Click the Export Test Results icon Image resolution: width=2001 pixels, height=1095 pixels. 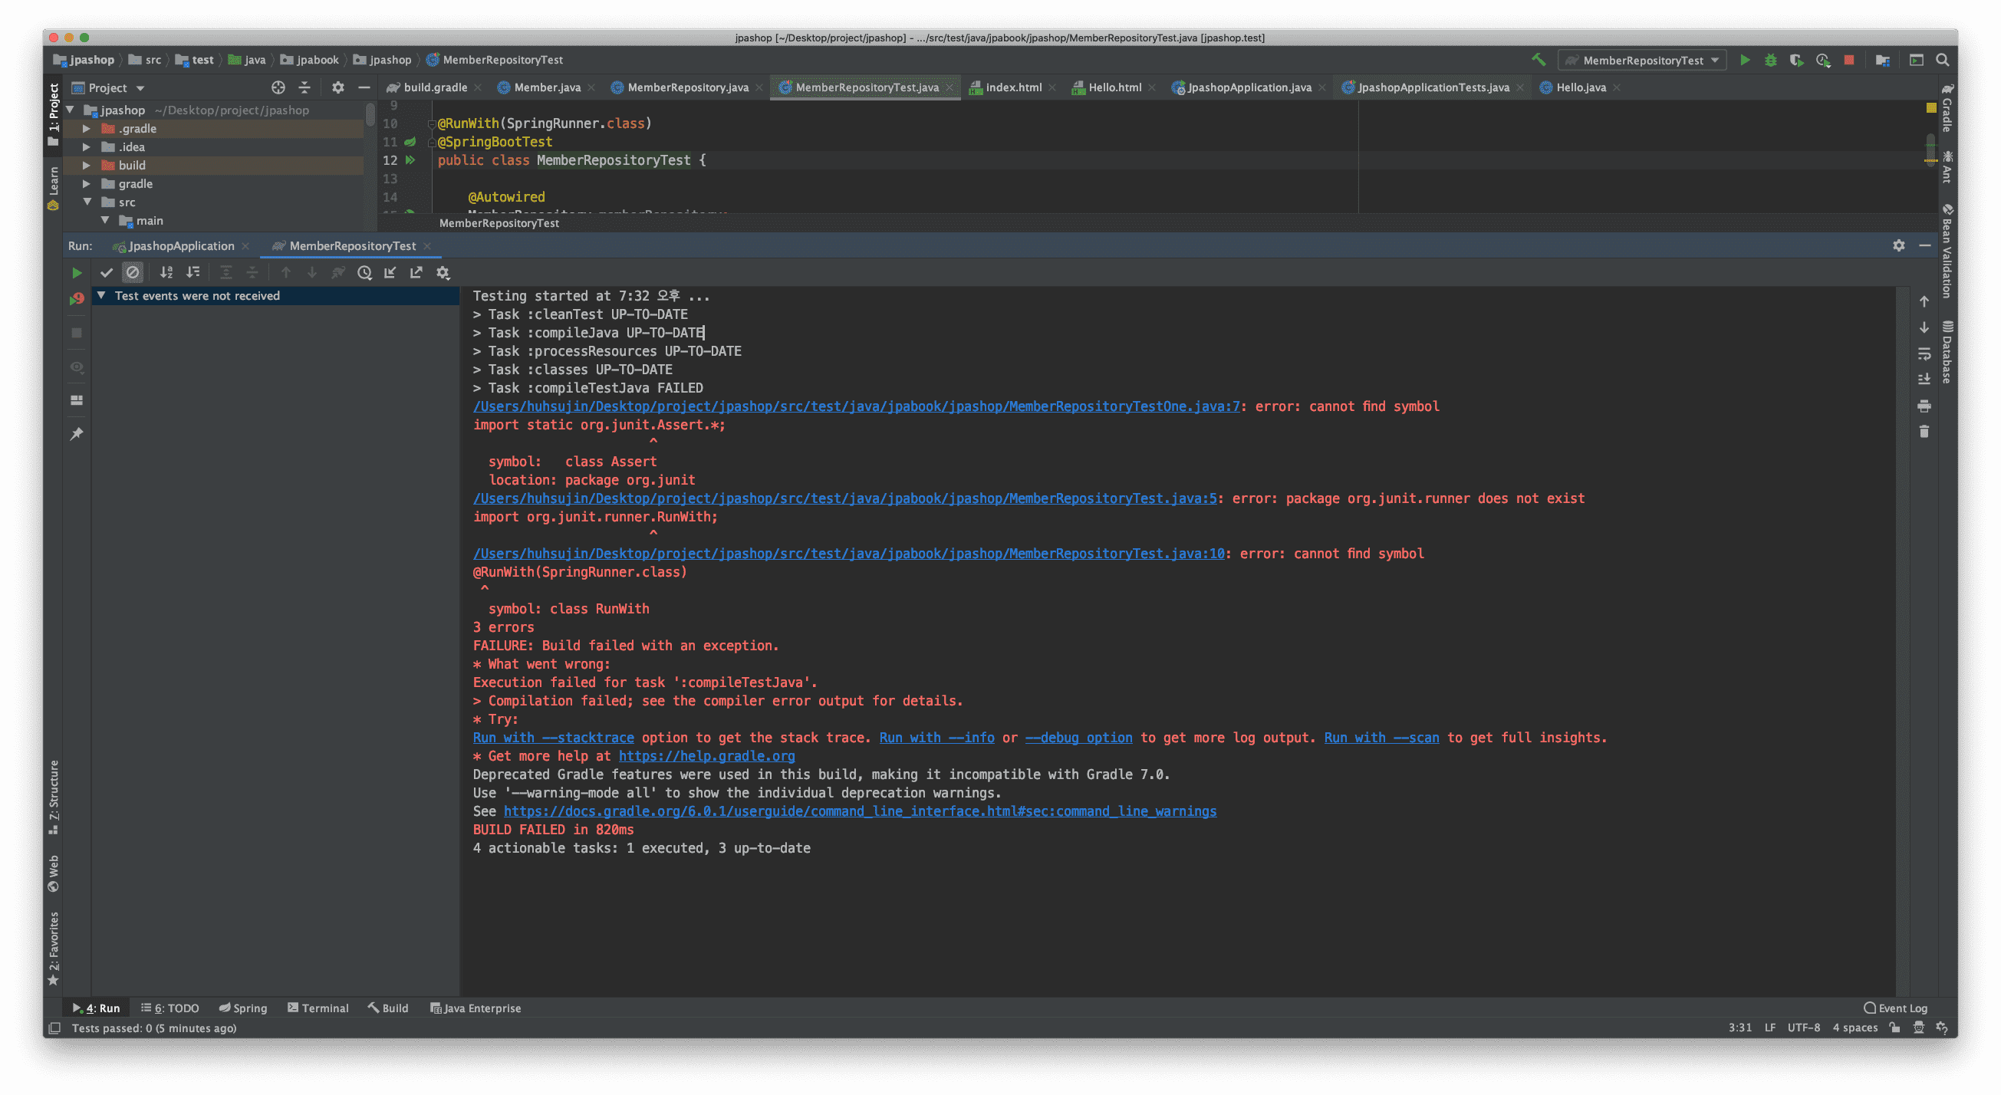coord(416,272)
